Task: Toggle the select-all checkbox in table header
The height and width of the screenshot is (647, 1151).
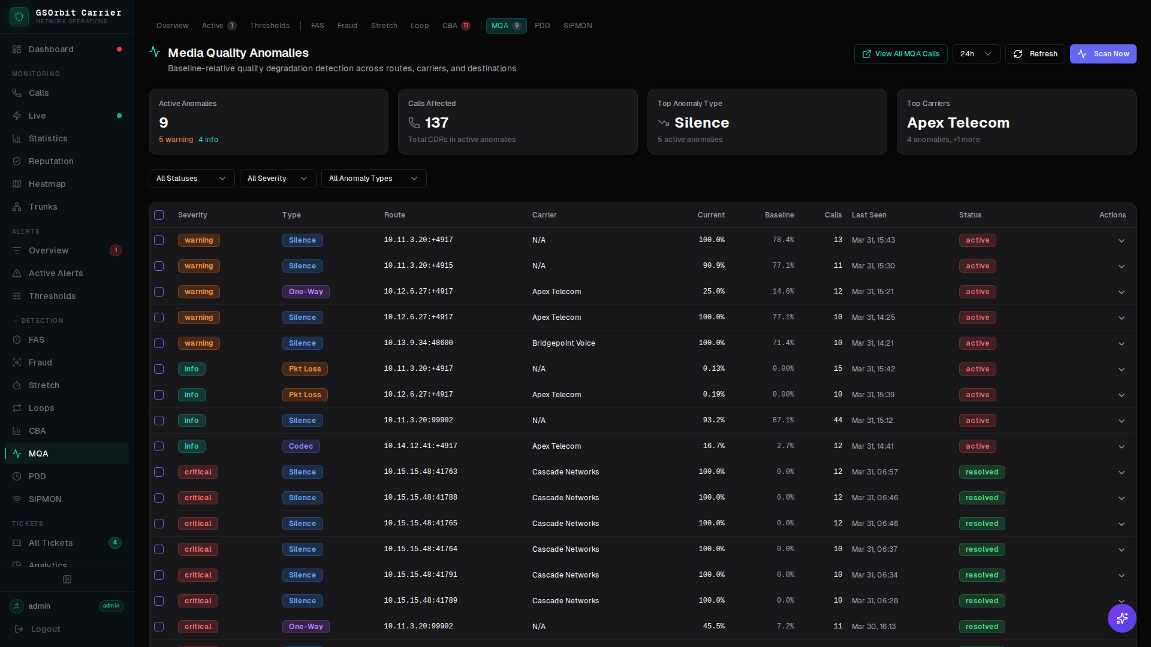Action: pyautogui.click(x=159, y=215)
